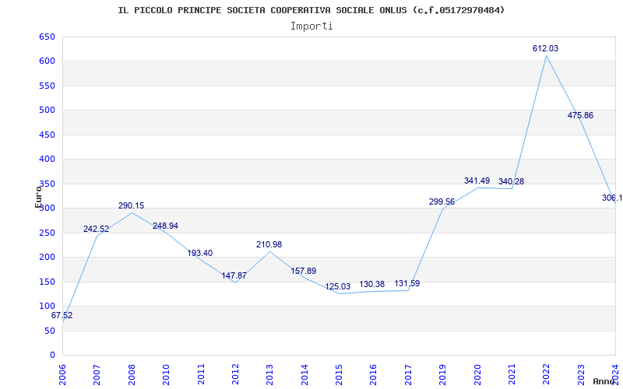Select the 193.40 data label
This screenshot has height=389, width=623.
coord(200,254)
